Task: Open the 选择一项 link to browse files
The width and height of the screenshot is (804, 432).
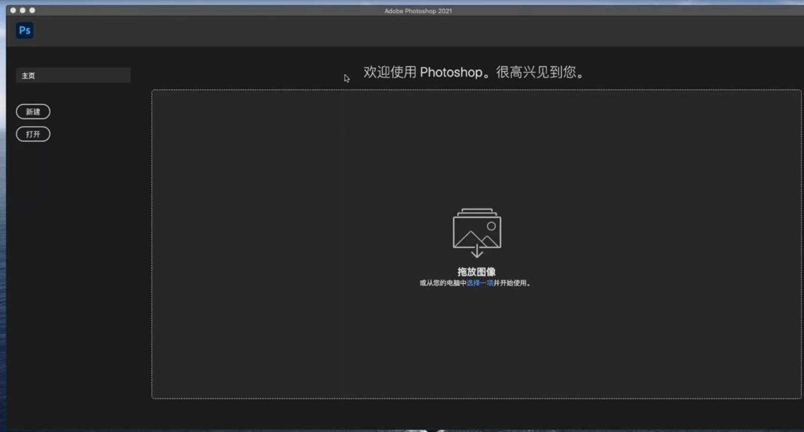Action: tap(480, 283)
